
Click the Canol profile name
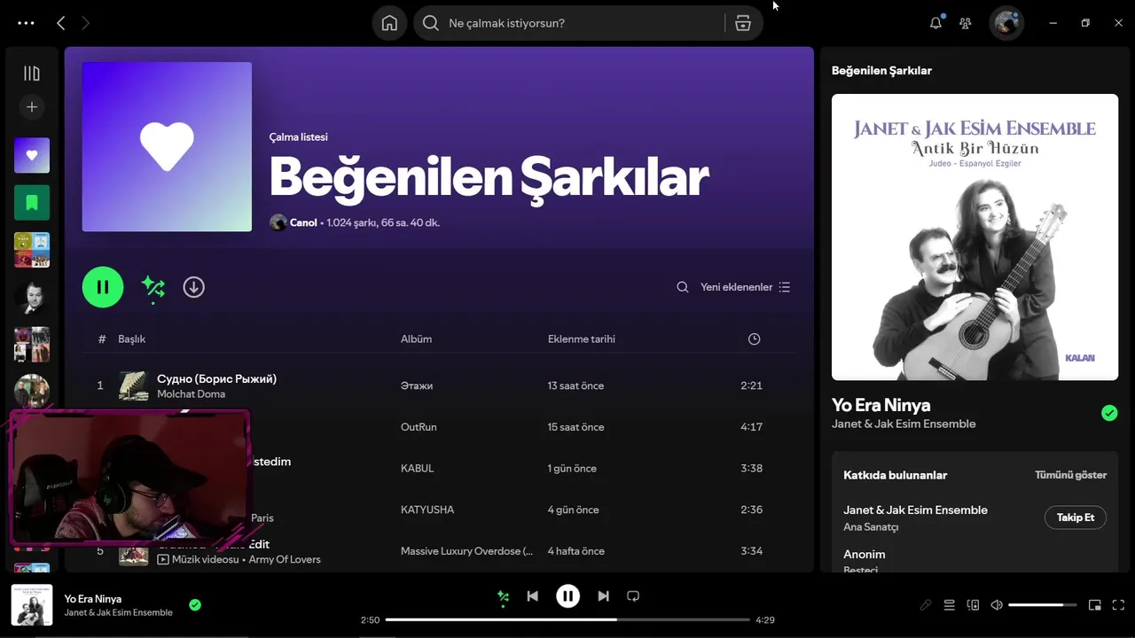click(x=303, y=222)
